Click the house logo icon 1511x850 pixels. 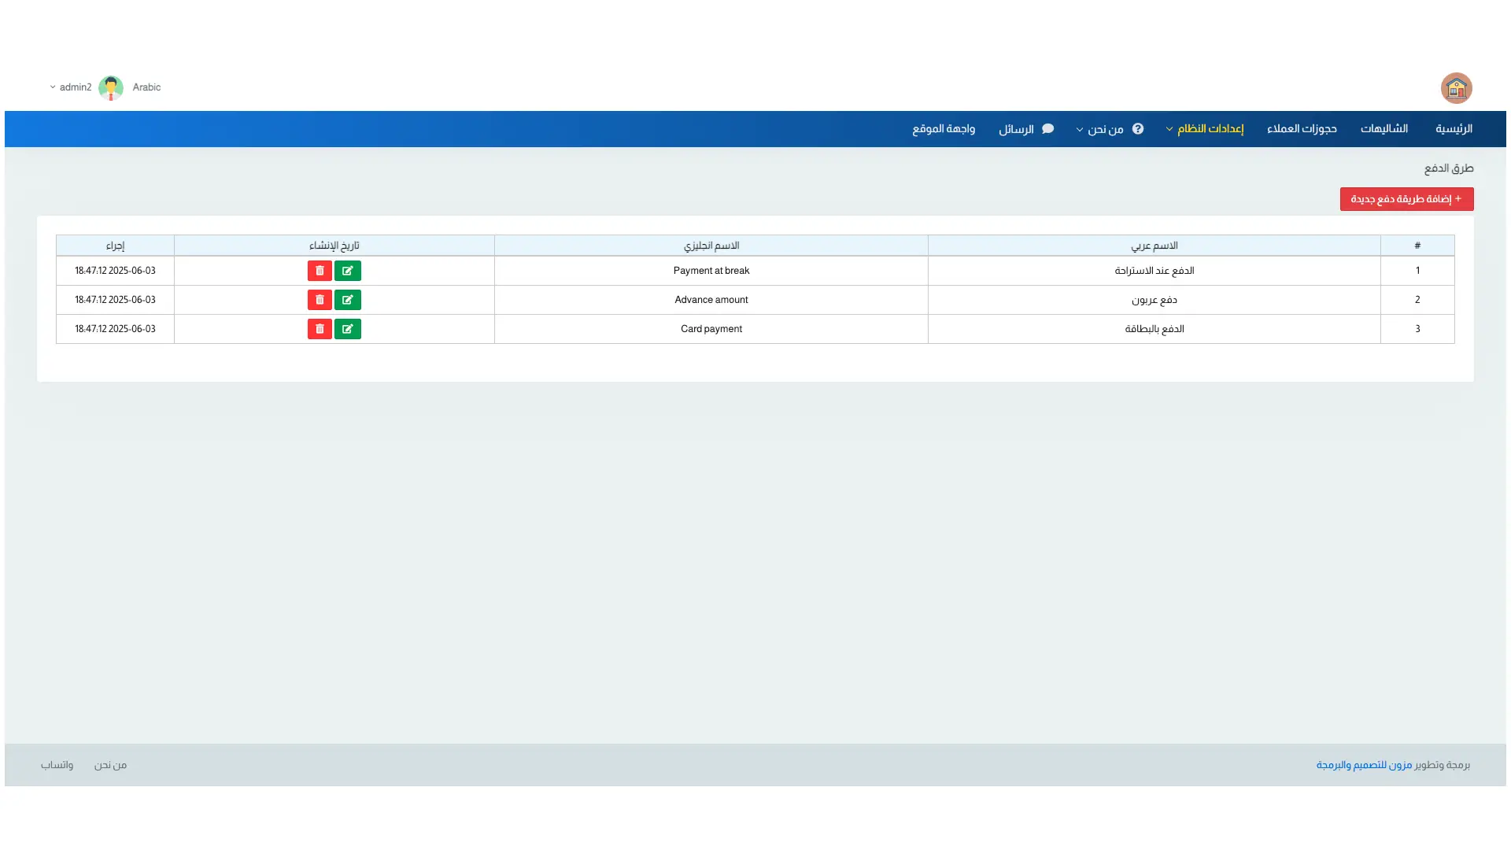[x=1456, y=88]
